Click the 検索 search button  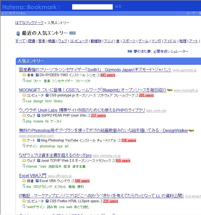pyautogui.click(x=118, y=7)
